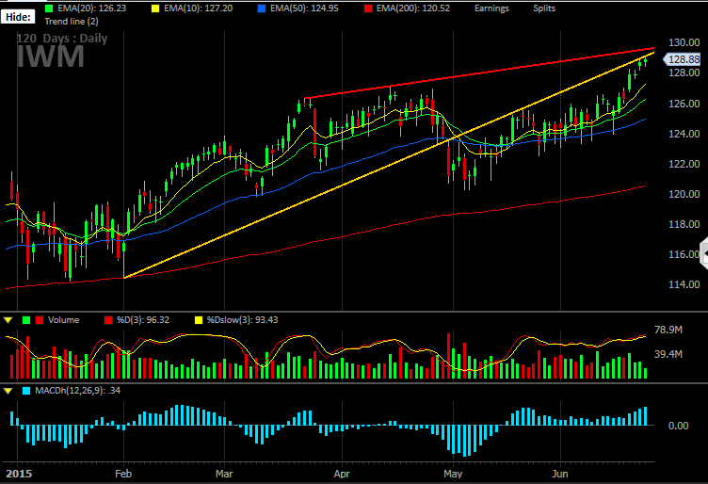Click the %D(3): 96.32 label
Screen dimensions: 708x484
[143, 320]
